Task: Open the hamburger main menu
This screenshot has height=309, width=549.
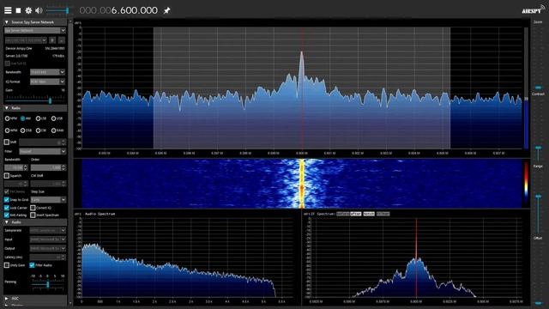Action: pyautogui.click(x=8, y=10)
